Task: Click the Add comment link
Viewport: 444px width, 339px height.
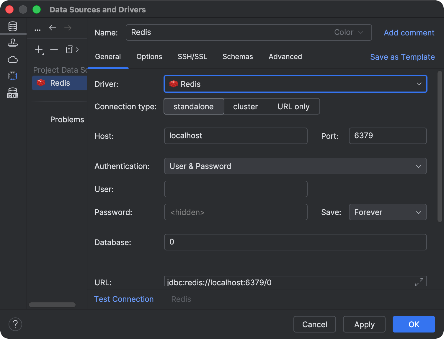Action: pyautogui.click(x=409, y=33)
